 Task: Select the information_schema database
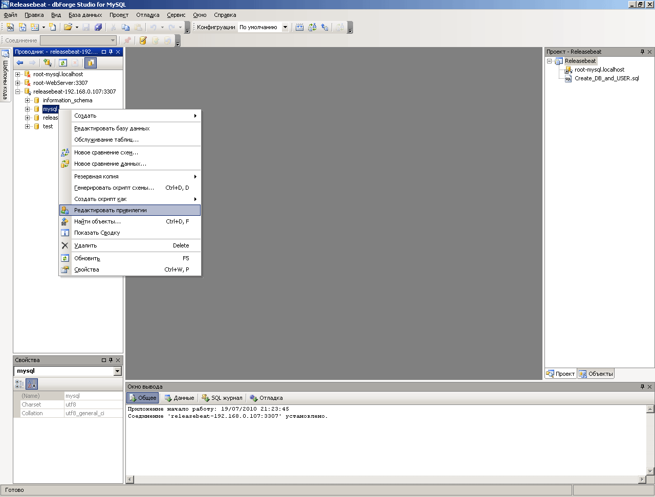68,100
